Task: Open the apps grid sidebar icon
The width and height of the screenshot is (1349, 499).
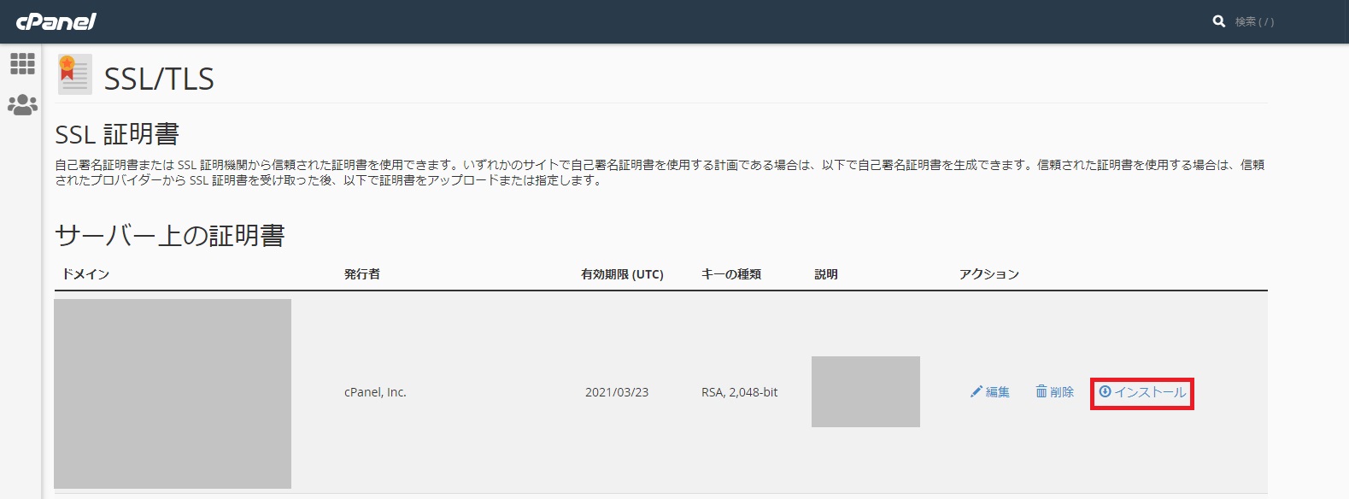Action: pos(22,63)
